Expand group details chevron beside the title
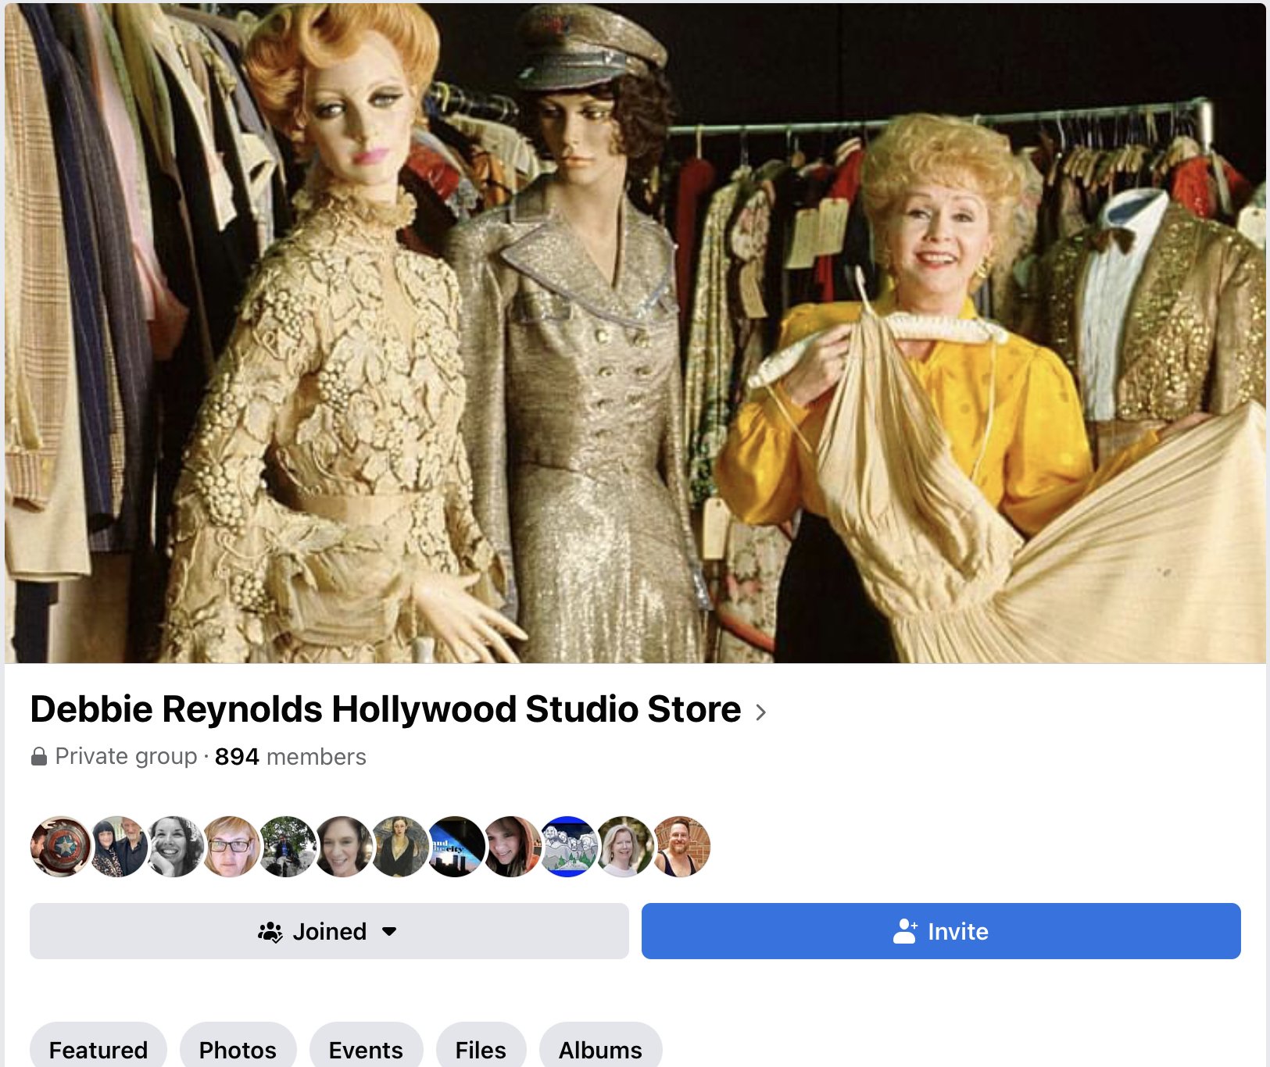The image size is (1270, 1067). tap(760, 712)
